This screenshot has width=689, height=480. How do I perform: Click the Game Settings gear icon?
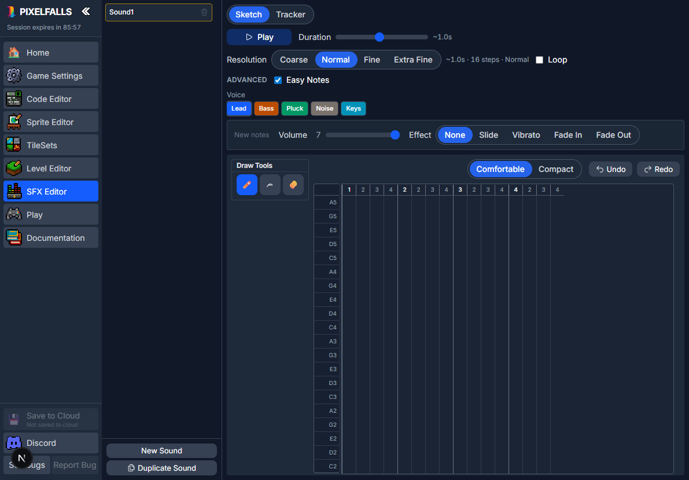pos(14,76)
